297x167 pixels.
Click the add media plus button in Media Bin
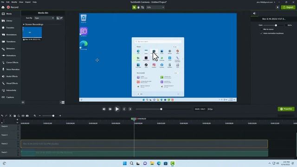point(23,103)
